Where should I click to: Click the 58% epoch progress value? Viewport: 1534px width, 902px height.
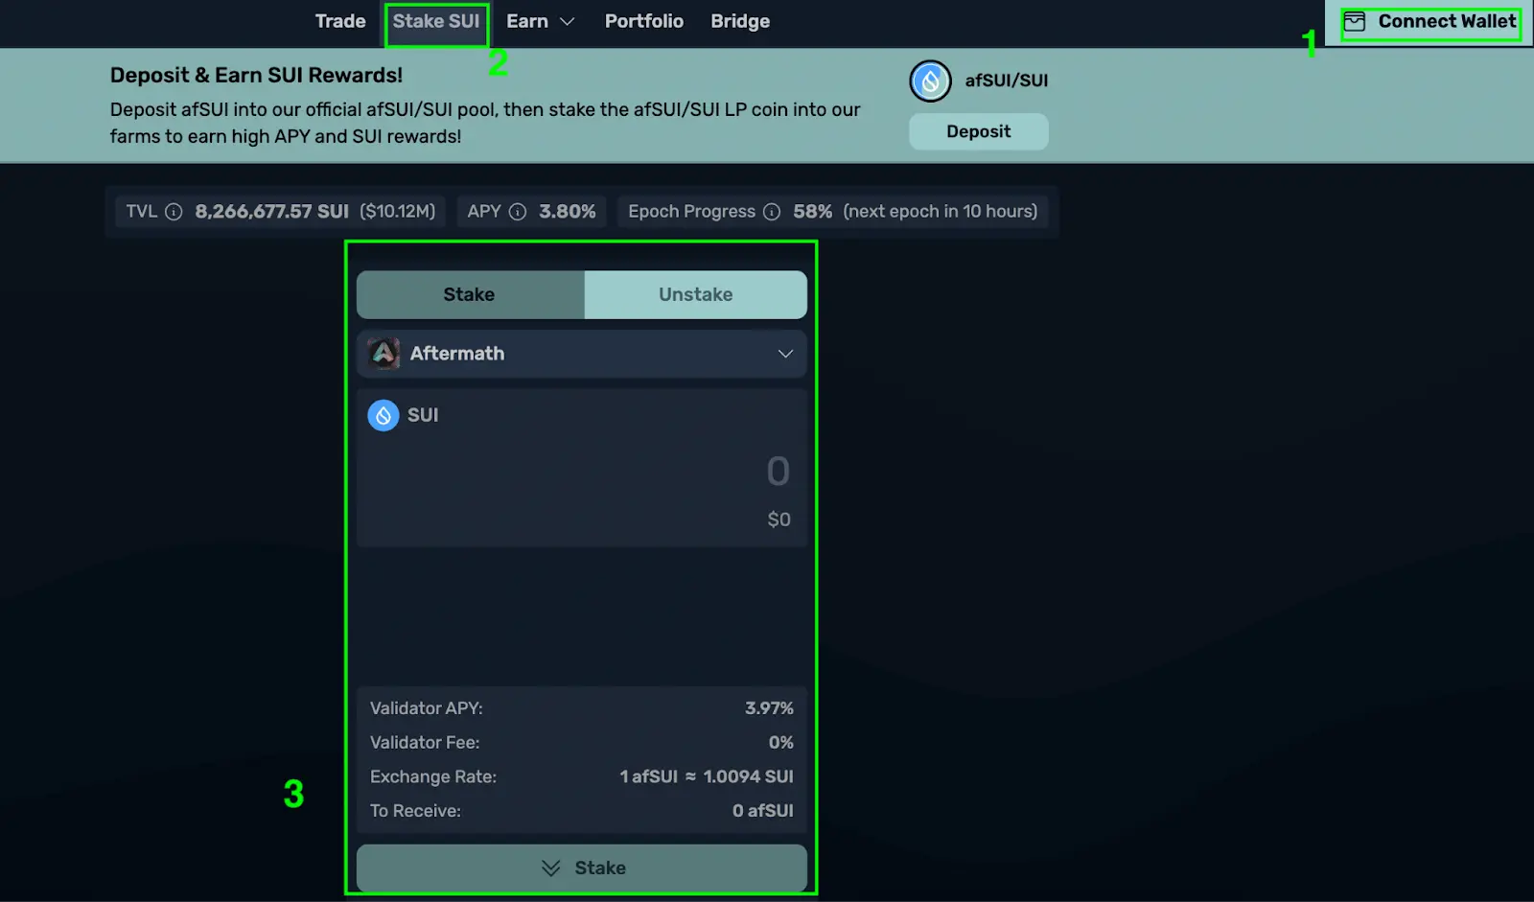813,212
